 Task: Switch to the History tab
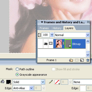[x=57, y=28]
